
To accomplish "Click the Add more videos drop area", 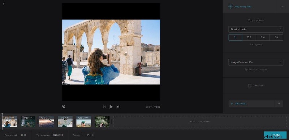I will click(200, 121).
